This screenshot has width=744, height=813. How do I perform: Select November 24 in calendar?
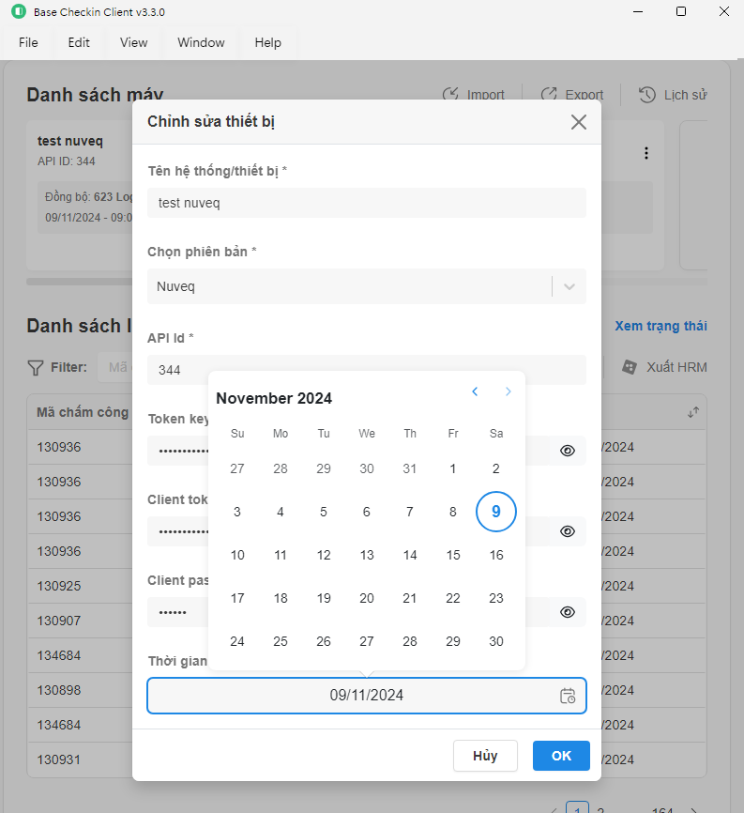pos(236,641)
